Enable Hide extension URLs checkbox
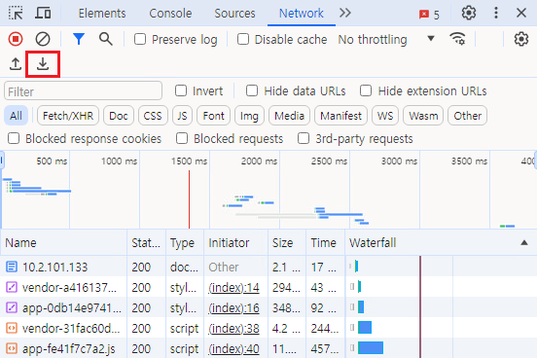 click(x=366, y=90)
